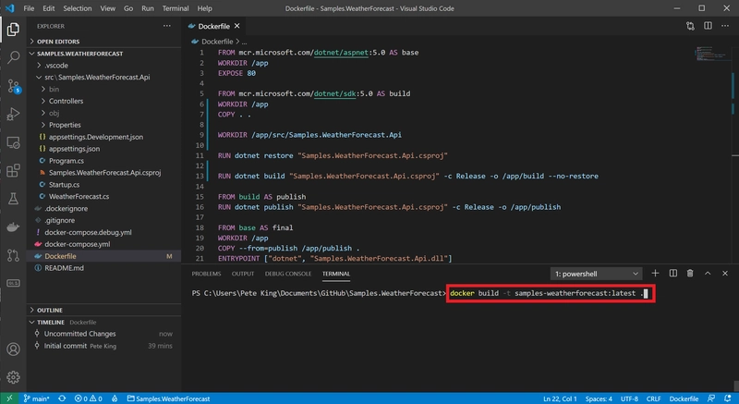
Task: Switch to the Output panel tab
Action: (243, 274)
